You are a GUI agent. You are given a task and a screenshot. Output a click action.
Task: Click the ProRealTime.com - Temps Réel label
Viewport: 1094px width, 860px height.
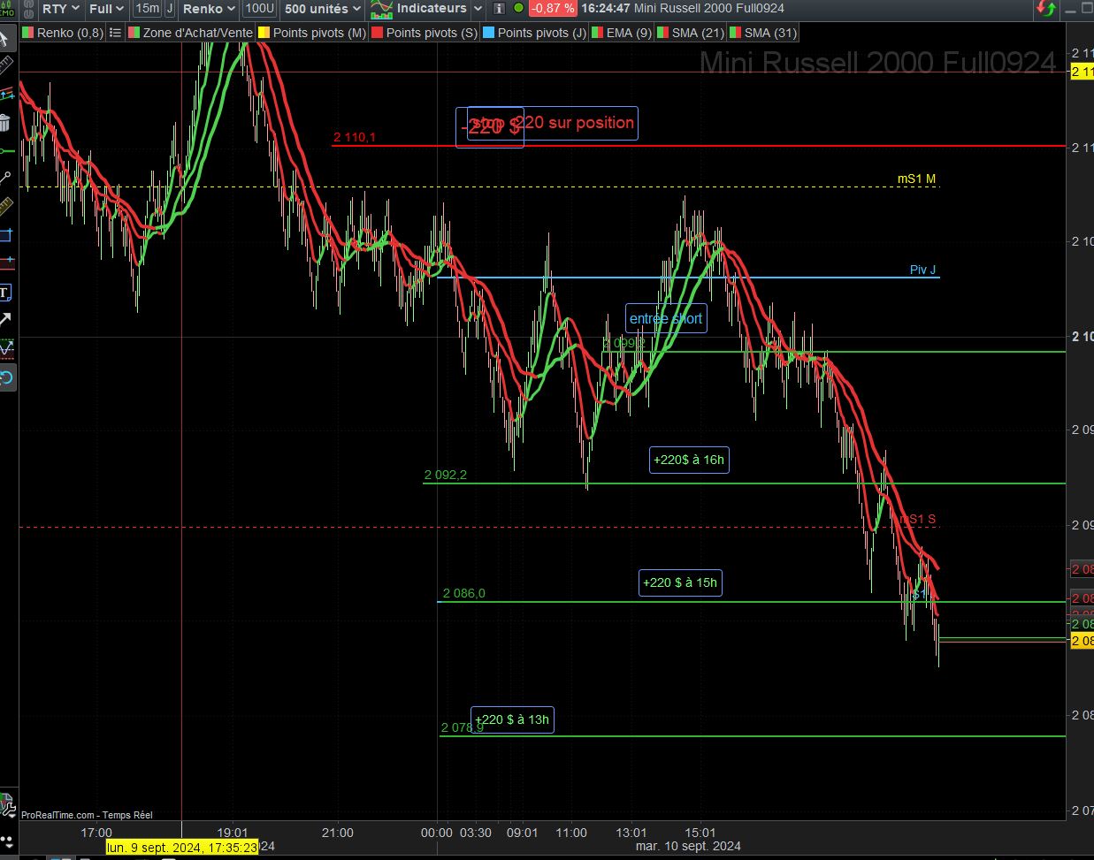tap(87, 816)
